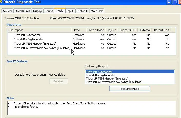Maximize the DirectX Diagnostic Tool window

coord(175,2)
